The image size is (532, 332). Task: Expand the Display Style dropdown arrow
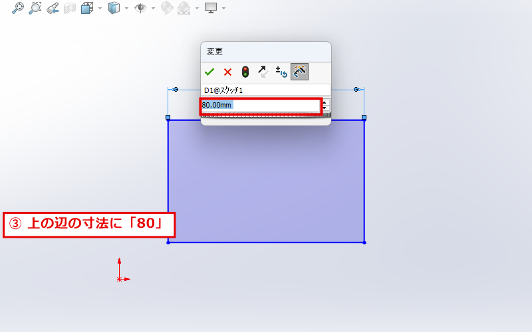[126, 8]
